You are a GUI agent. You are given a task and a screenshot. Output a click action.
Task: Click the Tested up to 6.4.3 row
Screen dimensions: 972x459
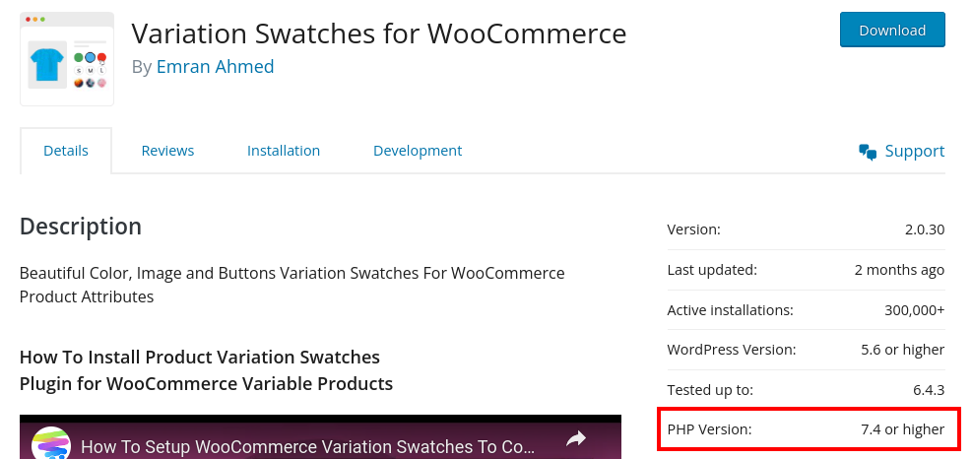(806, 390)
